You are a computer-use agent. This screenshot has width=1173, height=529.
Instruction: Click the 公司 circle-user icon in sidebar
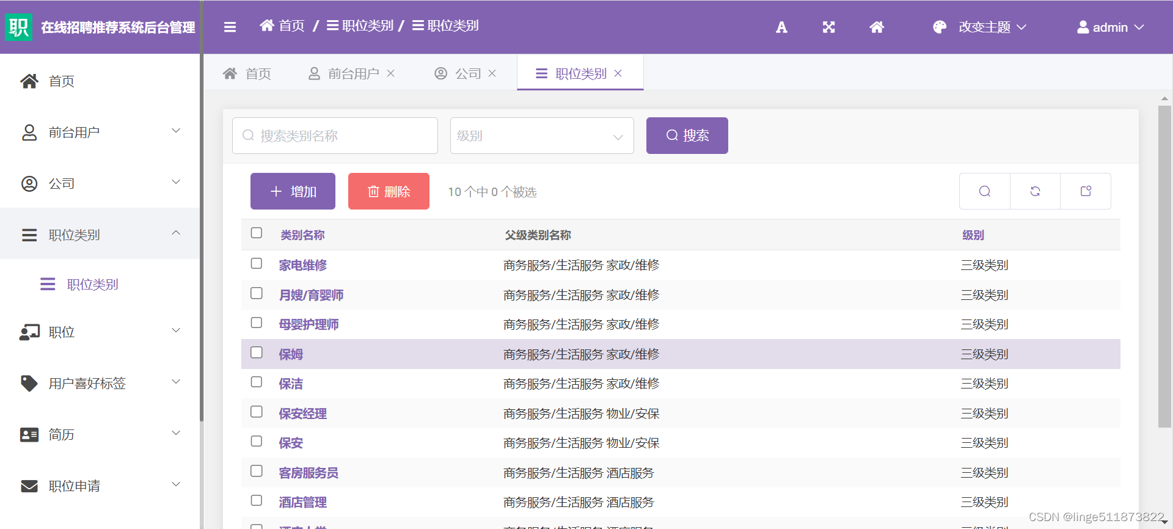(29, 184)
